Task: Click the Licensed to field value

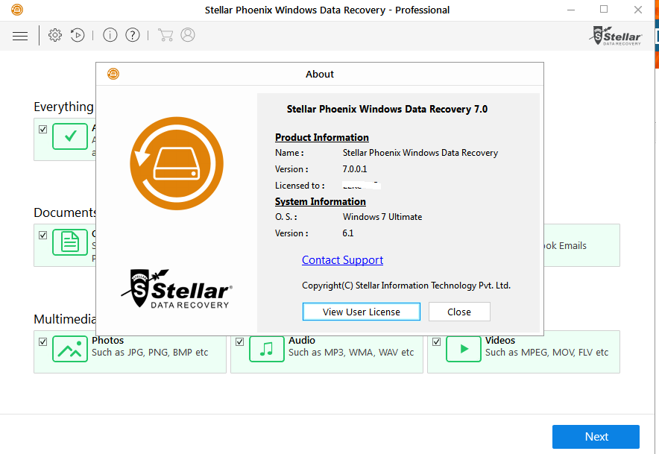Action: [362, 186]
